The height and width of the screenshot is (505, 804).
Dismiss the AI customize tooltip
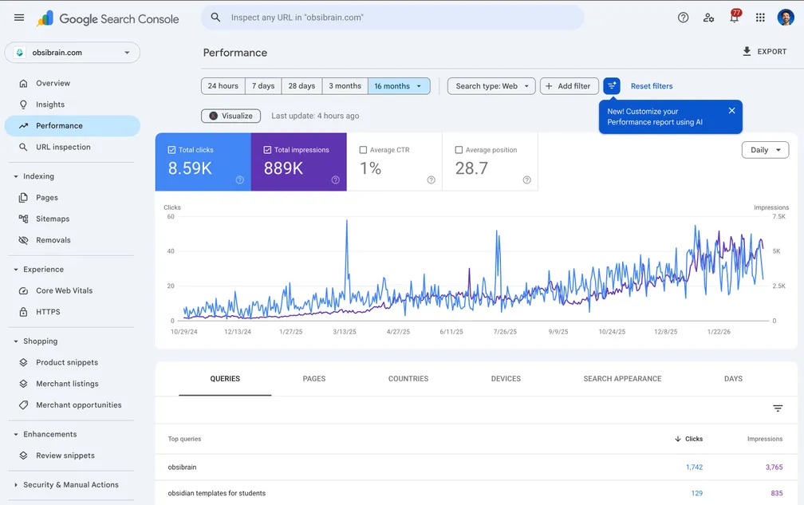pyautogui.click(x=731, y=111)
